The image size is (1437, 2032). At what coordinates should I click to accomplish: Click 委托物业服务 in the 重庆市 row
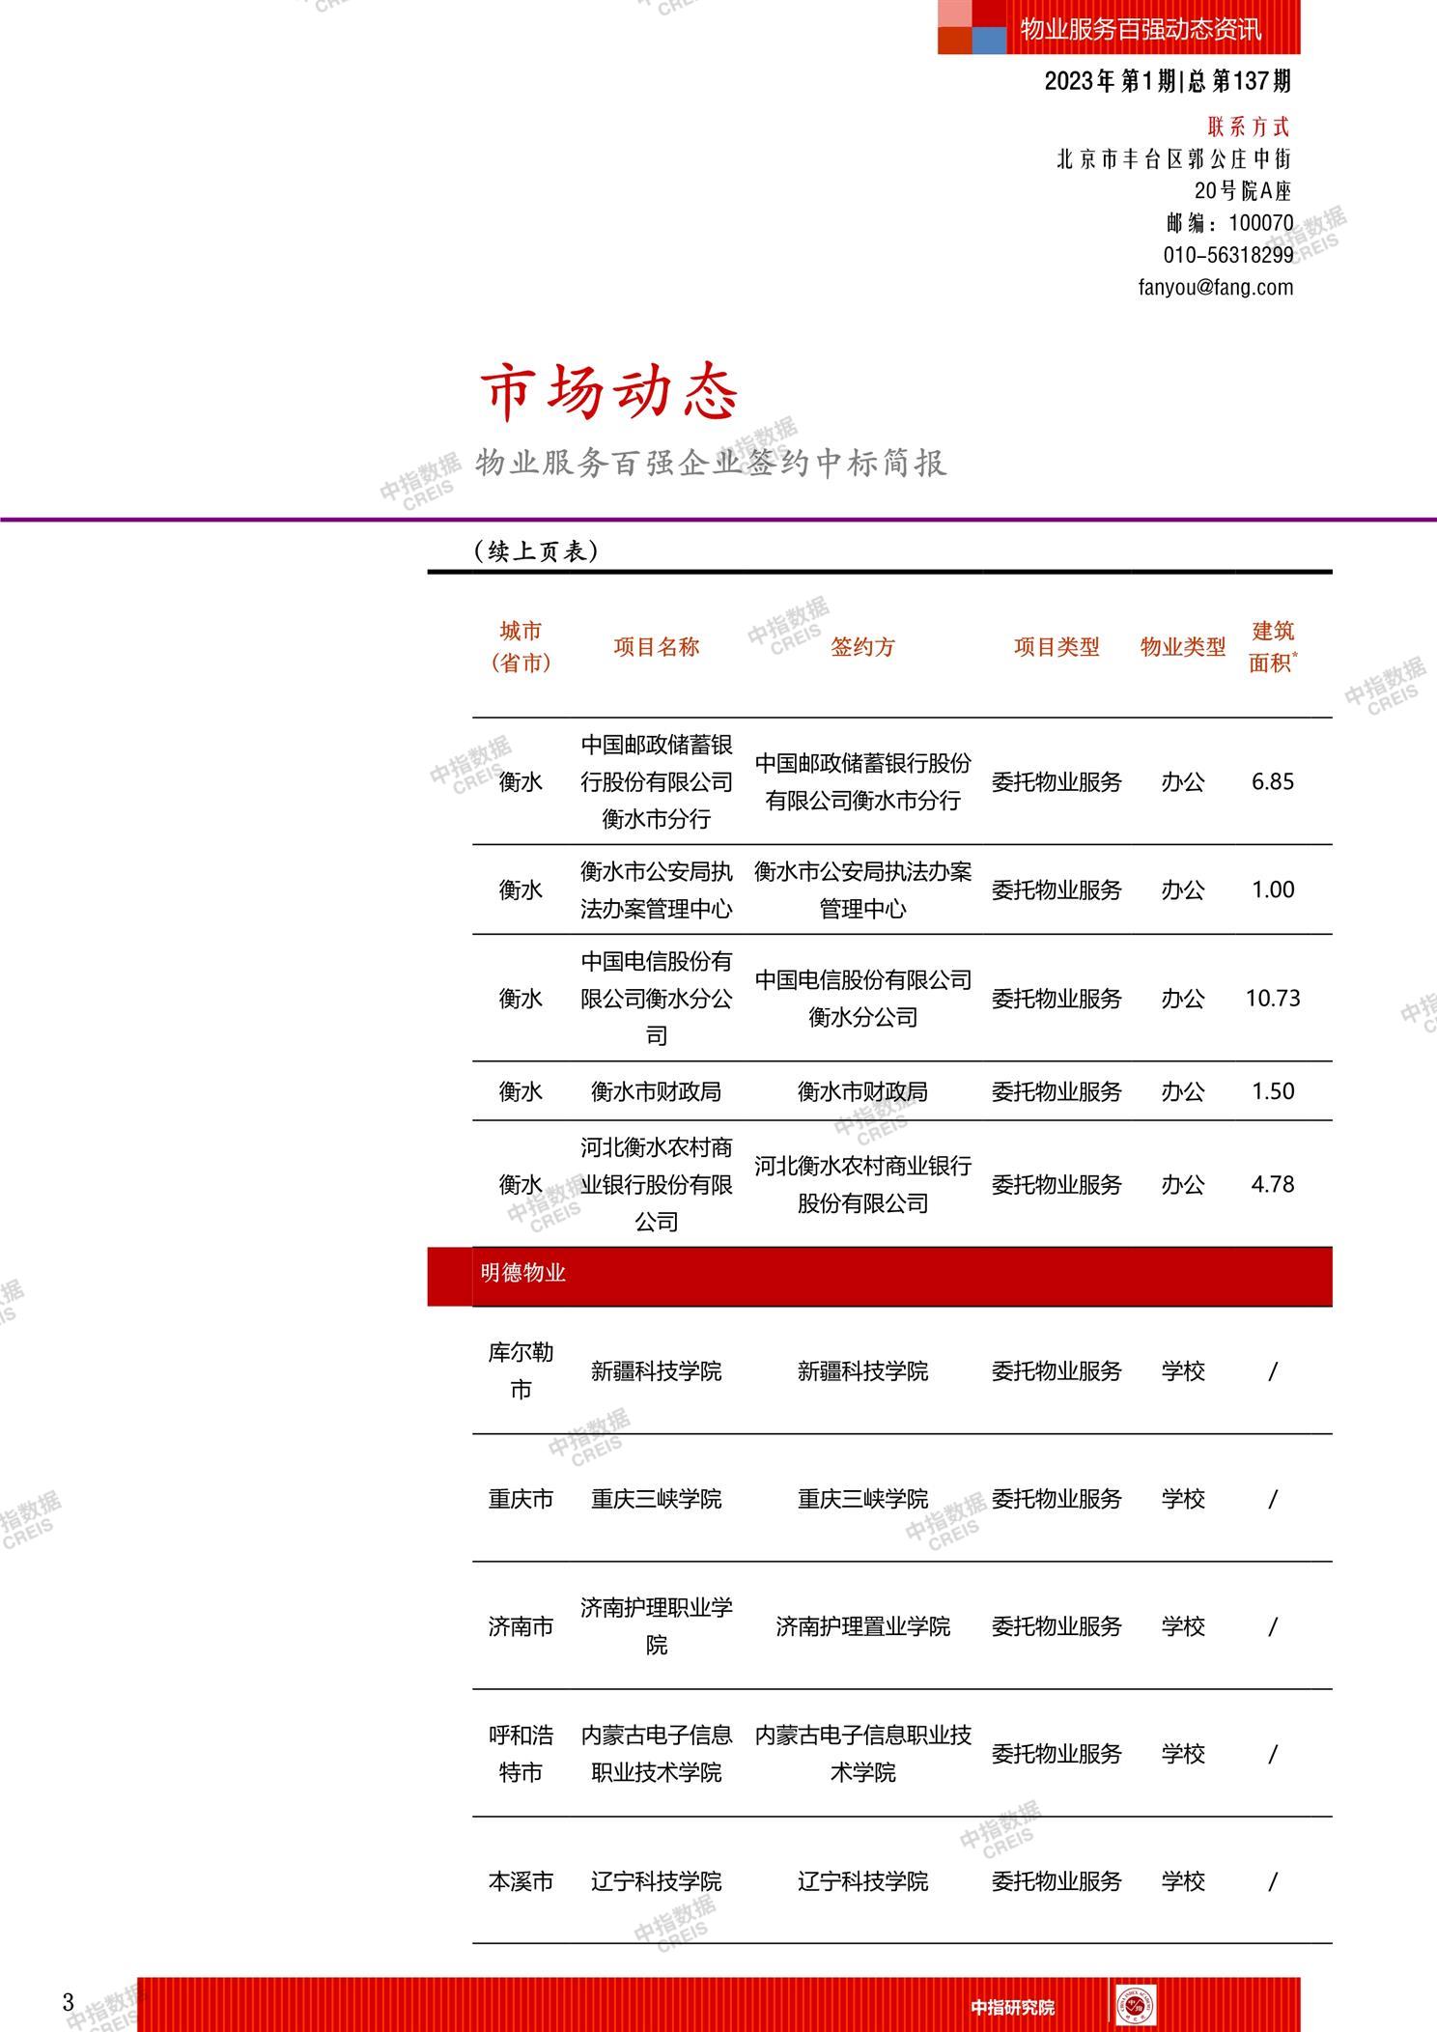1057,1499
